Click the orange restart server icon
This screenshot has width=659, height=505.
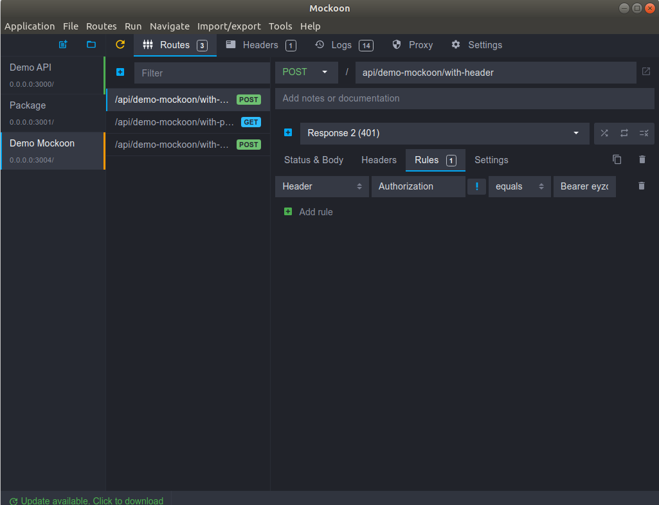click(x=120, y=44)
